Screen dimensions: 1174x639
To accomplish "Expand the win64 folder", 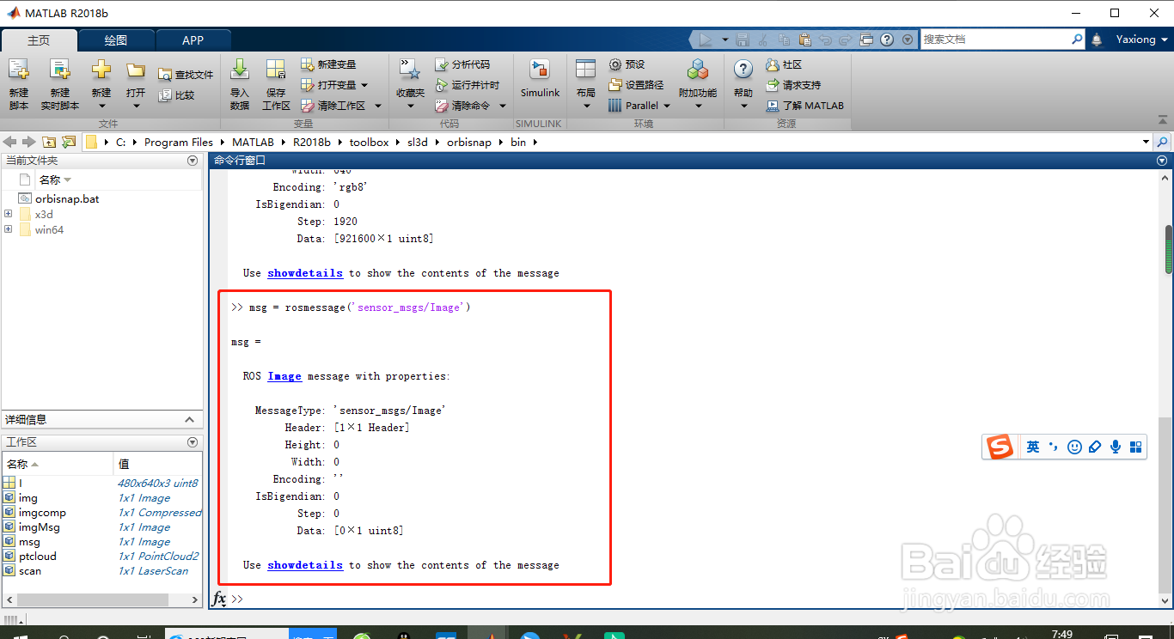I will pos(8,229).
